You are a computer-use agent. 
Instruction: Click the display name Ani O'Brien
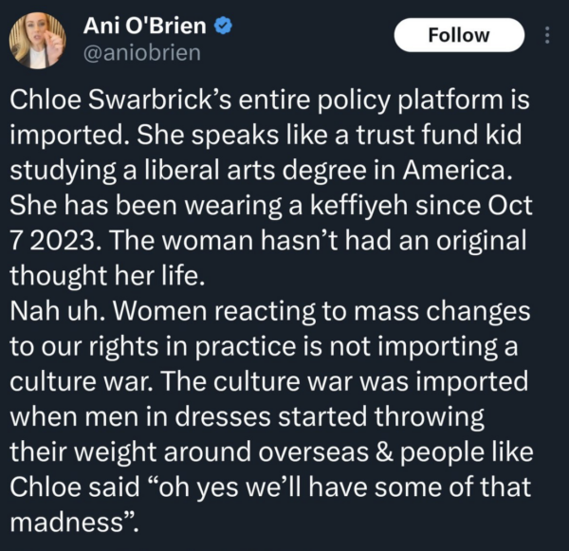[143, 26]
